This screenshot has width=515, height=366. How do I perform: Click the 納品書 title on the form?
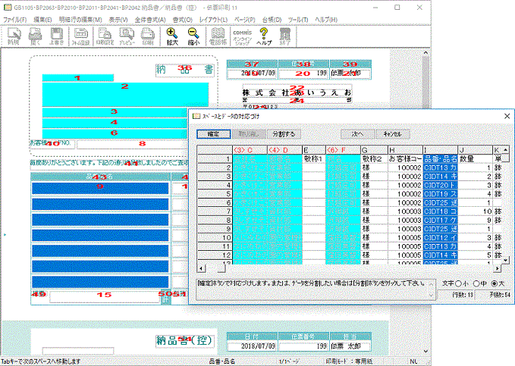click(184, 70)
